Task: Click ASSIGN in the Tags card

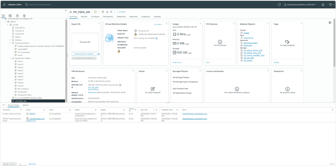Action: pyautogui.click(x=276, y=63)
